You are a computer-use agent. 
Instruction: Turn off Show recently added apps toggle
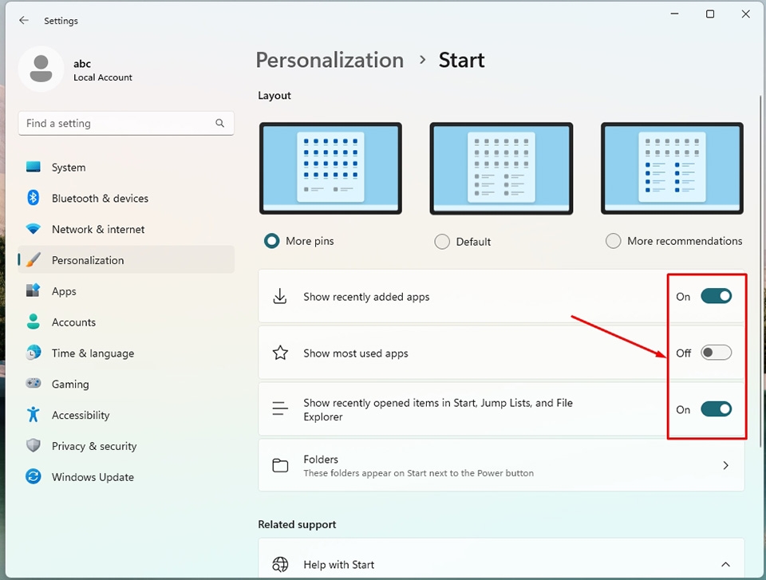tap(717, 296)
